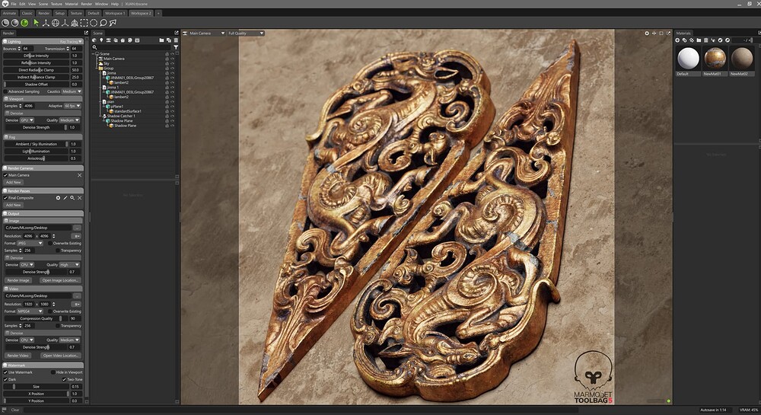Open the Material menu
The image size is (761, 415).
(72, 4)
